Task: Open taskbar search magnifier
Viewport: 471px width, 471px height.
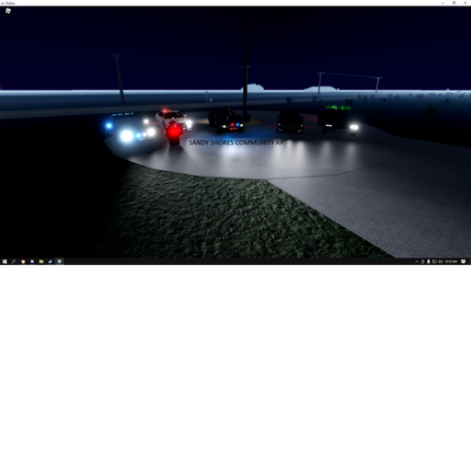Action: tap(14, 261)
